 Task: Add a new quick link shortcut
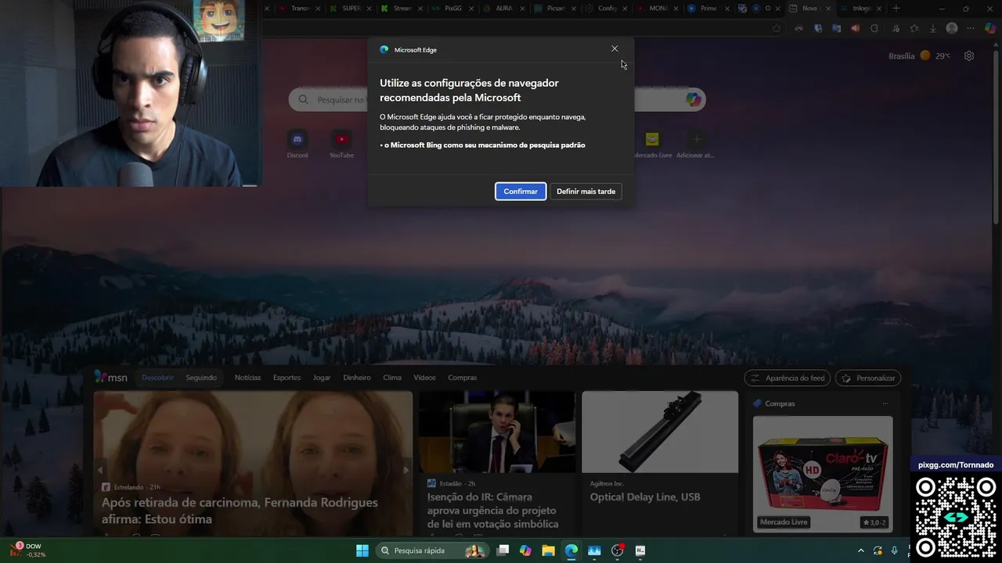click(x=696, y=144)
